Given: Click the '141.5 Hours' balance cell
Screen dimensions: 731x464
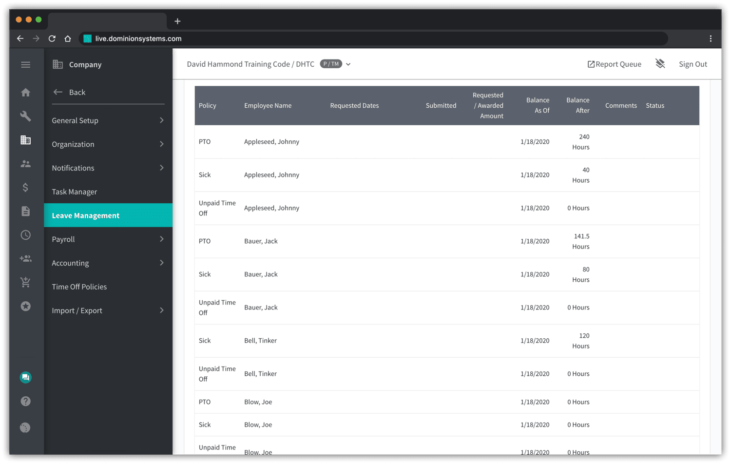Looking at the screenshot, I should tap(581, 241).
